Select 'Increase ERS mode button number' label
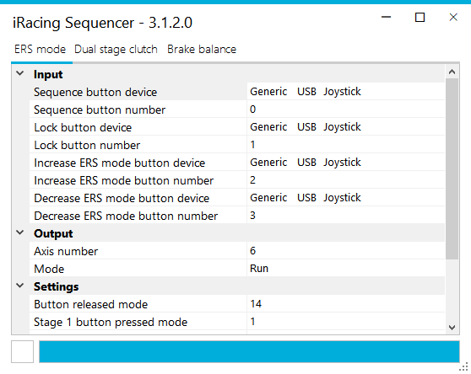The height and width of the screenshot is (374, 471). 123,180
